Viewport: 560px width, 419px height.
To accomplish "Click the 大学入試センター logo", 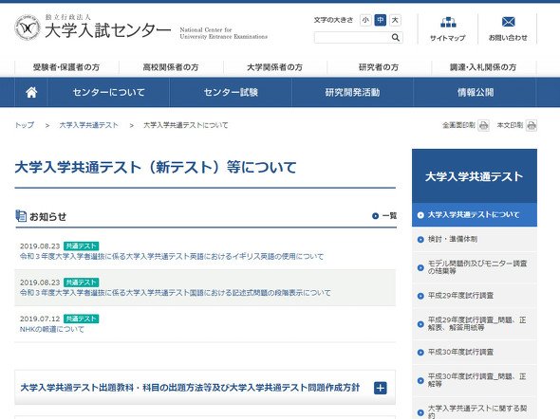I will click(x=92, y=27).
